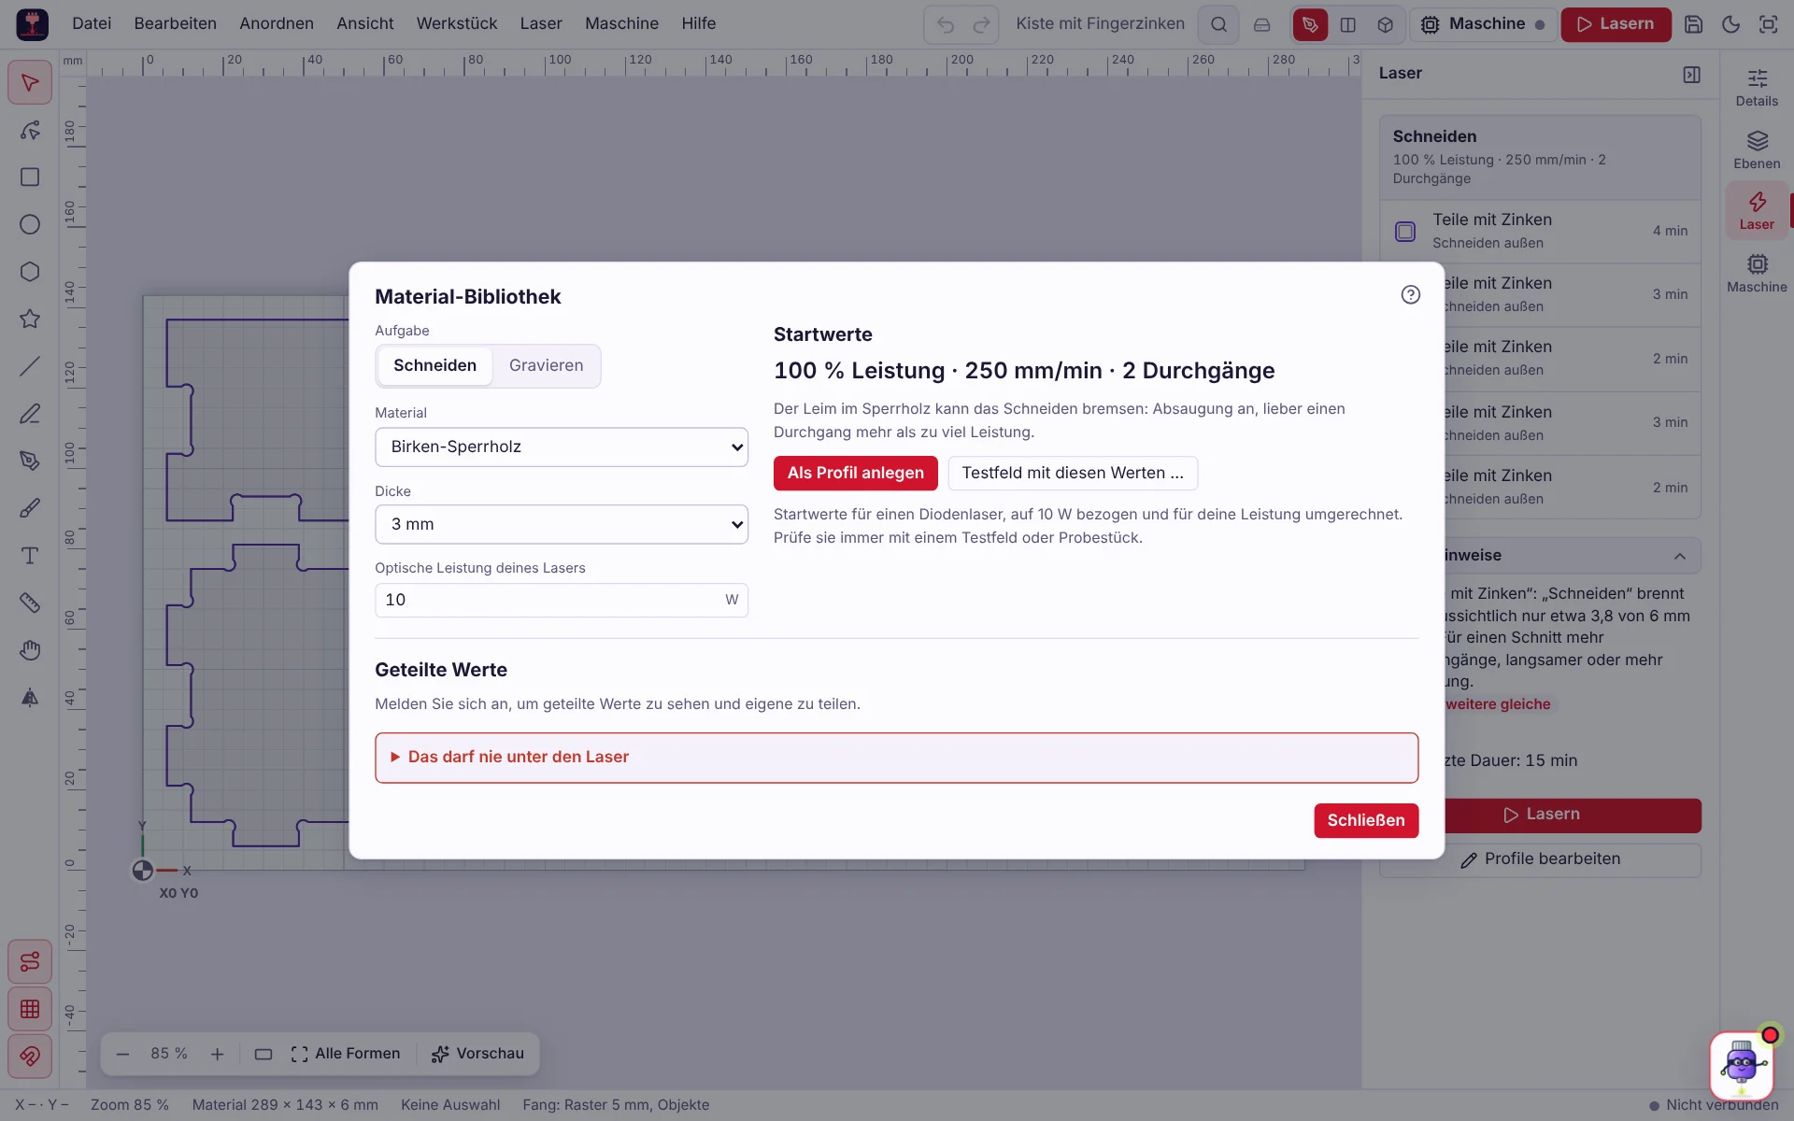The image size is (1794, 1121).
Task: Choose the circle shape tool
Action: point(30,224)
